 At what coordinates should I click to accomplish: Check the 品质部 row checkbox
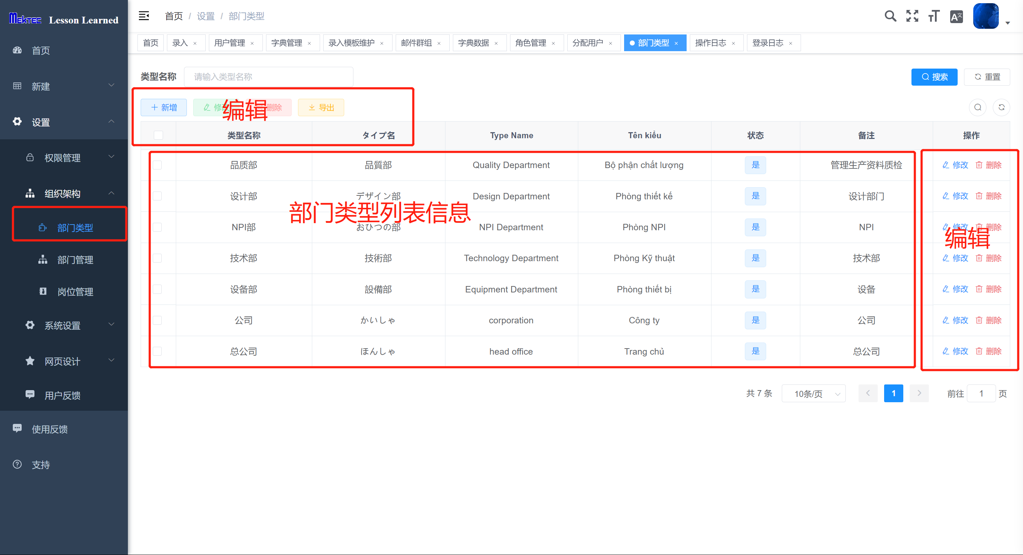158,165
